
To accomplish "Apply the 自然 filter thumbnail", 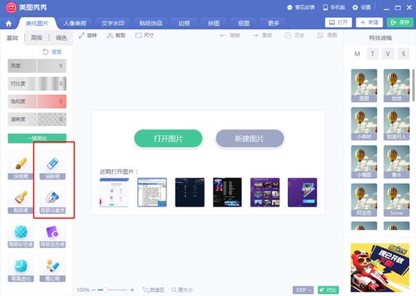I will pyautogui.click(x=397, y=86).
